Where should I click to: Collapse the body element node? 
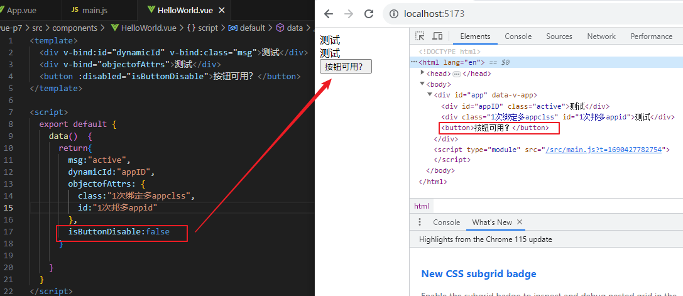click(422, 84)
